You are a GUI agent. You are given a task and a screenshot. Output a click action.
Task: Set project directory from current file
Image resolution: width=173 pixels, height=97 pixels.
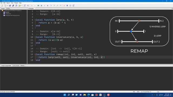(16, 5)
